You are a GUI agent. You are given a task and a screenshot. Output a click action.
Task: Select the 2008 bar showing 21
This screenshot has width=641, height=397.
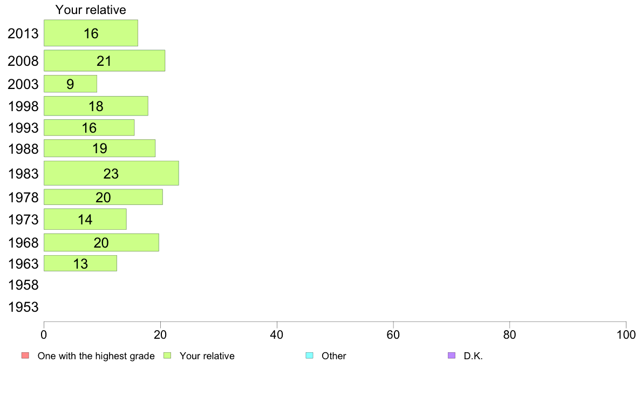[x=104, y=60]
